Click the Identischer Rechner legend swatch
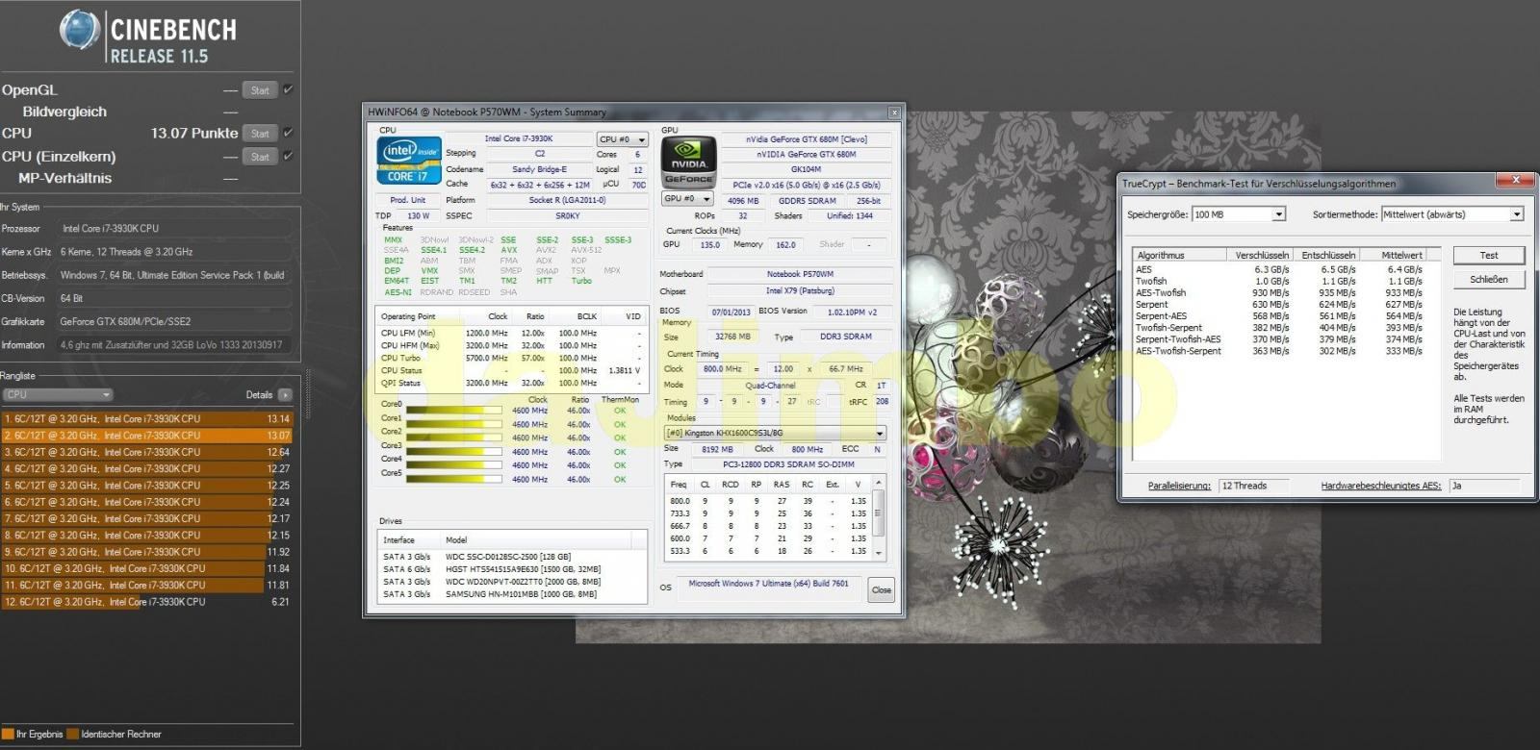Screen dimensions: 1540x750 (x=72, y=735)
